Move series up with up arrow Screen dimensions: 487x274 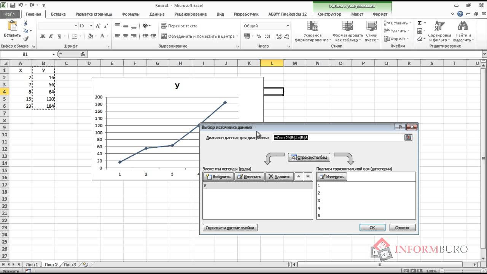(299, 177)
